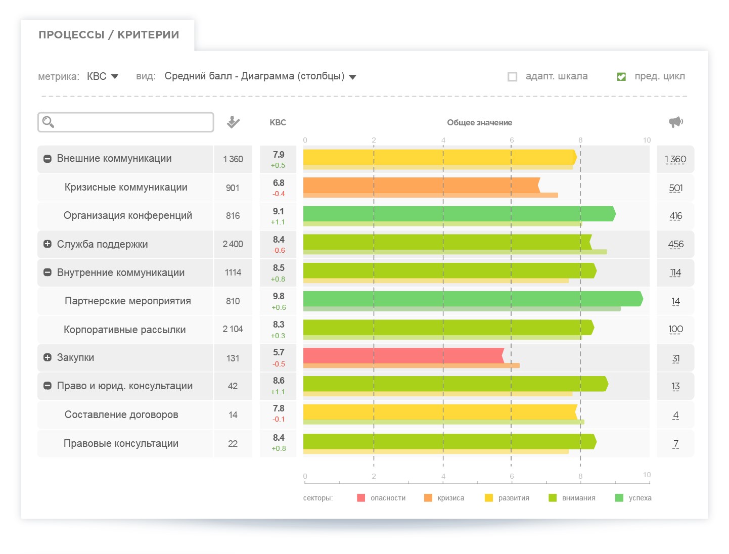The image size is (729, 554).
Task: Enable the адапт. шкала checkbox
Action: click(x=512, y=77)
